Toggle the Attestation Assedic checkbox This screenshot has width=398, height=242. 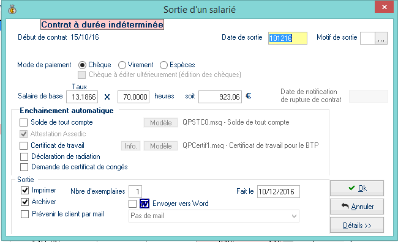tap(24, 134)
